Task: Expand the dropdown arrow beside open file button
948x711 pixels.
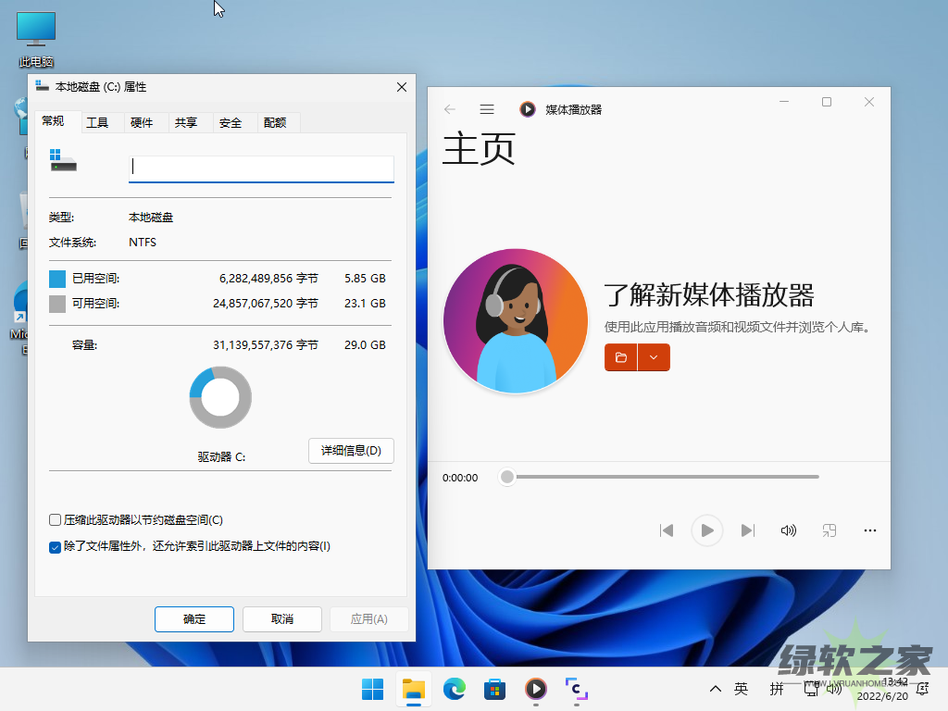Action: [x=654, y=357]
